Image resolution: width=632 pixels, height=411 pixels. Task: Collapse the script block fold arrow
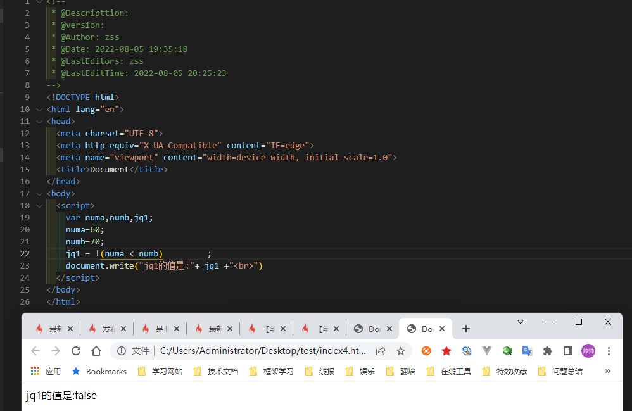point(39,206)
